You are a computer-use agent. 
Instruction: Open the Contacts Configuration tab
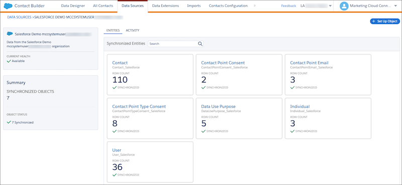(x=228, y=6)
